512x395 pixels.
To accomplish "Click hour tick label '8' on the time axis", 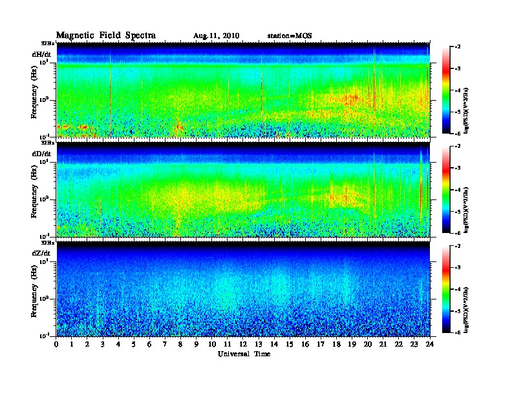I will [x=180, y=344].
